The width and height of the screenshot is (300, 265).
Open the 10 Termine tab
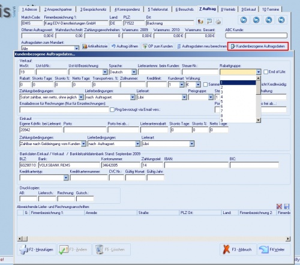pos(271,10)
